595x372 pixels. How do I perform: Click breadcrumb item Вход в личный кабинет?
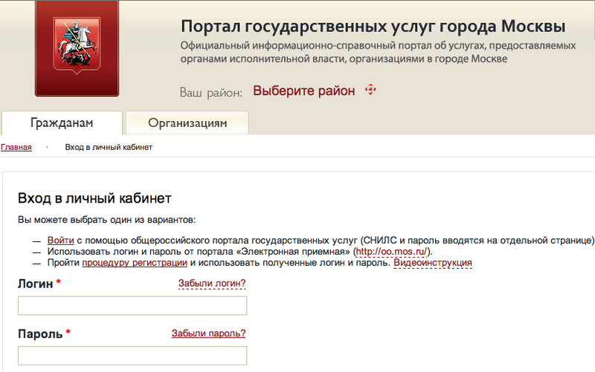tap(109, 148)
